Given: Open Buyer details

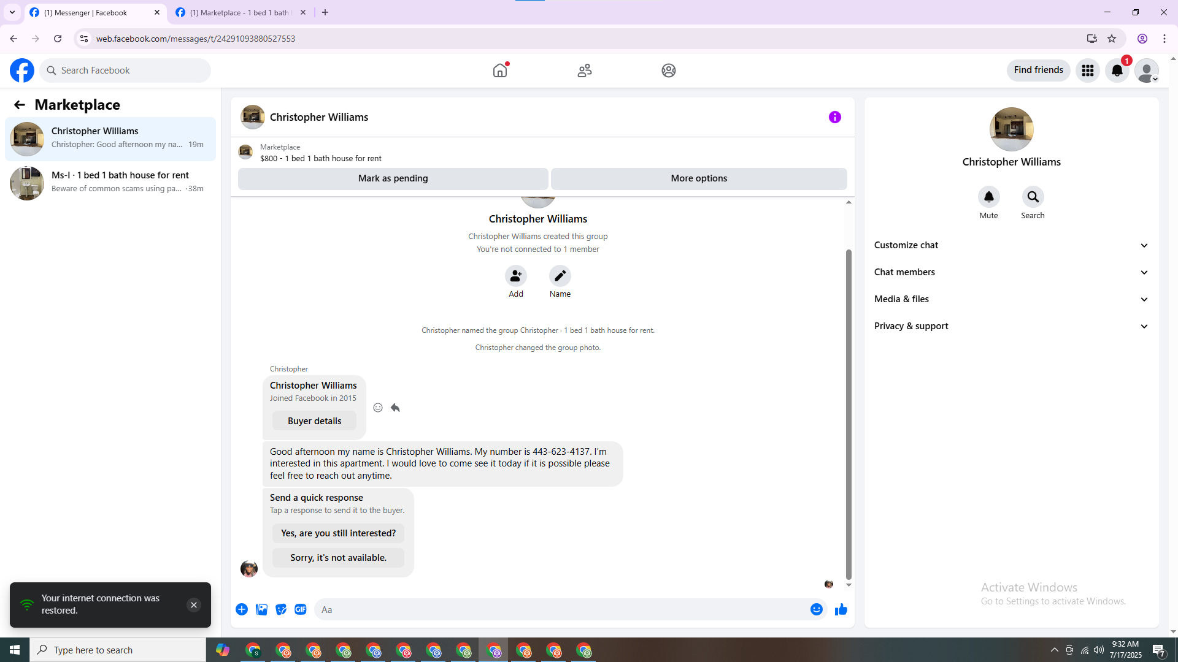Looking at the screenshot, I should point(315,421).
